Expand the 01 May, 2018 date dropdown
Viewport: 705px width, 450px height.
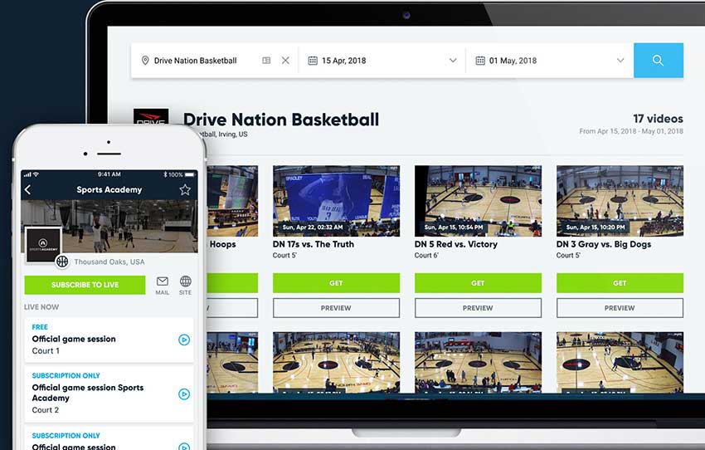(x=620, y=61)
